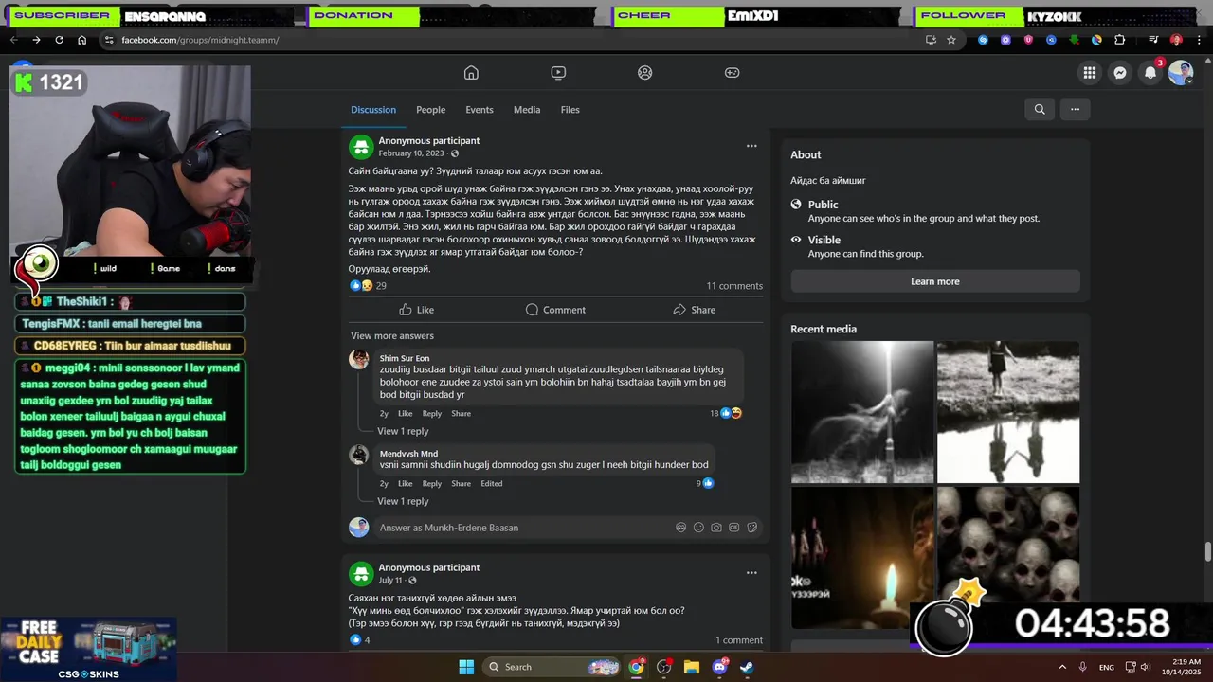
Task: Open Shim Sur Eon's profile picture
Action: [359, 360]
